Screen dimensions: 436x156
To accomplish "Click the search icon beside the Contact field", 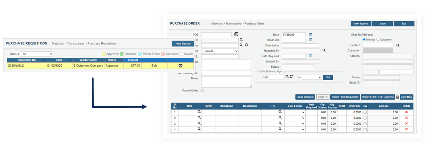I will coord(398,45).
